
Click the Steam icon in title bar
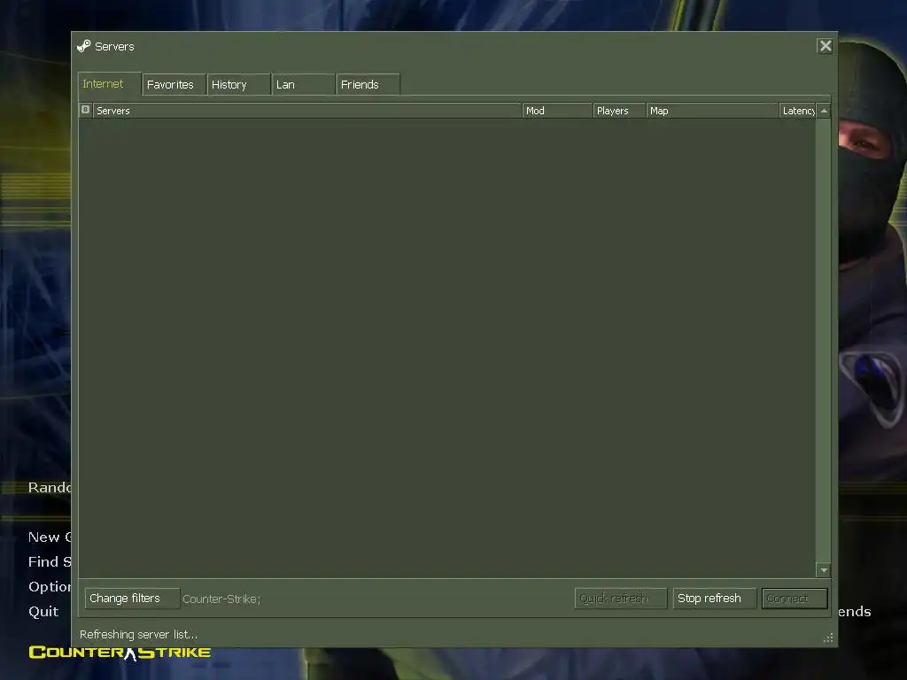point(84,46)
